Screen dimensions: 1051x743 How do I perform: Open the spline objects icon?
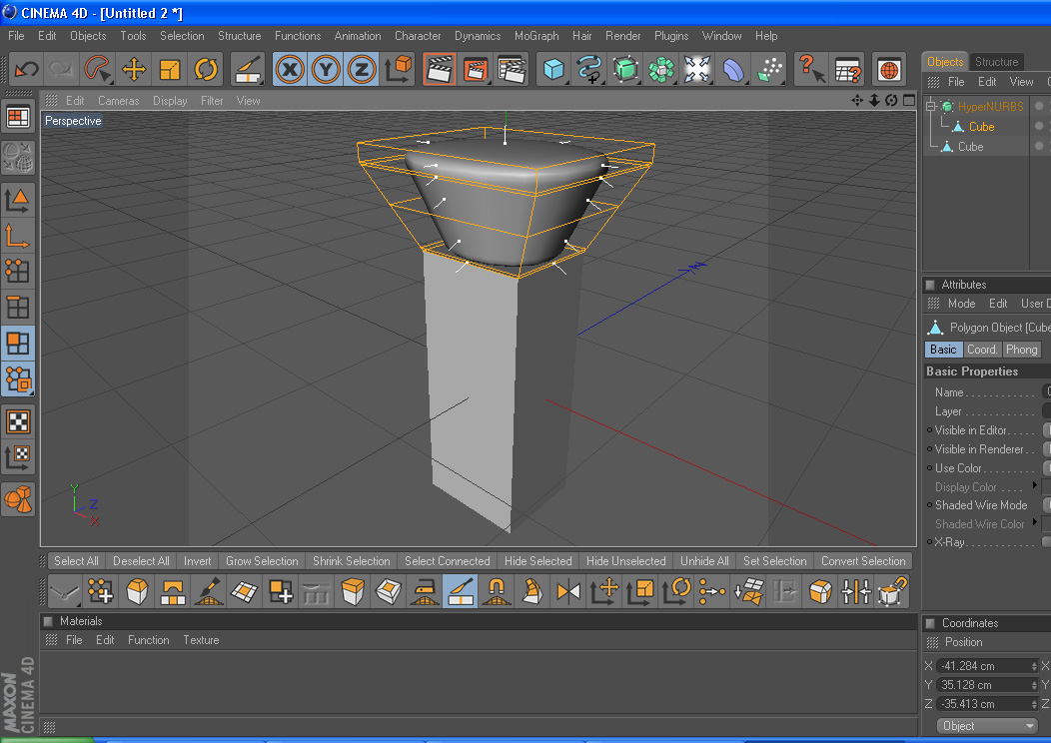(589, 69)
